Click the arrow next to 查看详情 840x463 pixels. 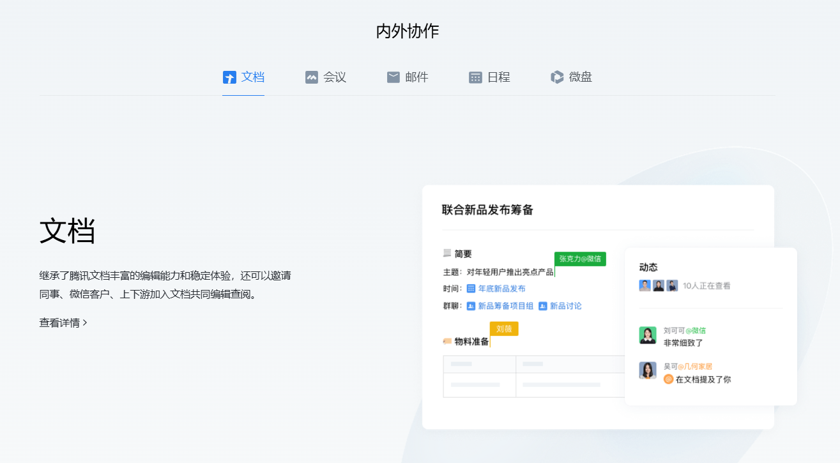[85, 323]
